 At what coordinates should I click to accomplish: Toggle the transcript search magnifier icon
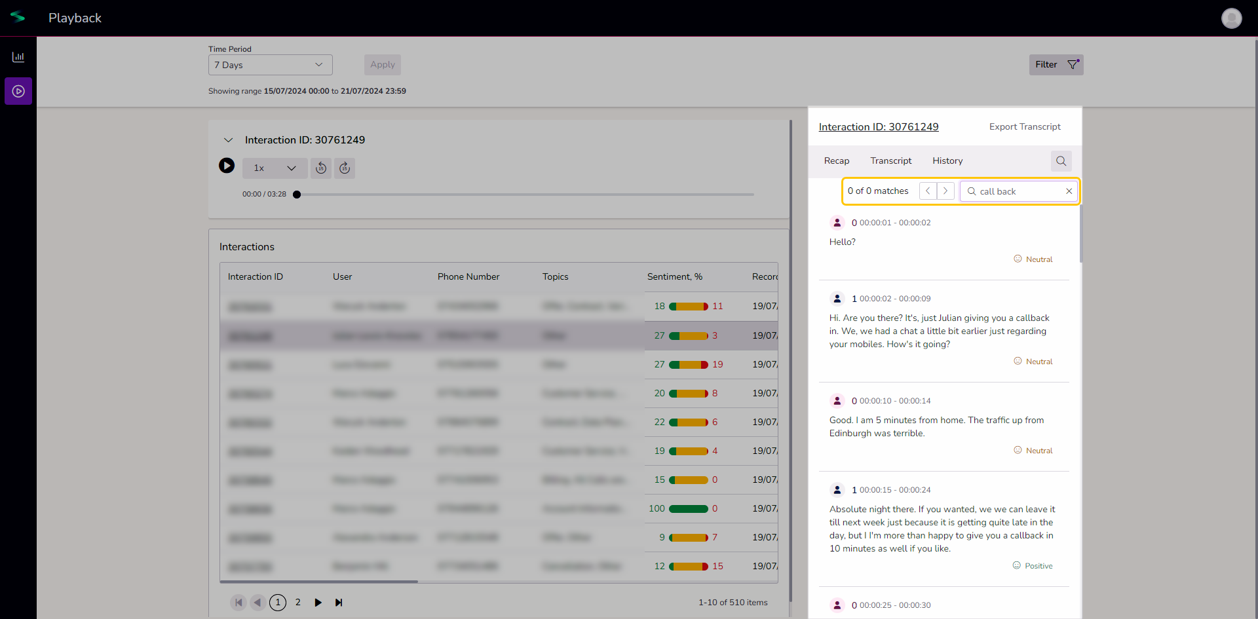pyautogui.click(x=1061, y=161)
